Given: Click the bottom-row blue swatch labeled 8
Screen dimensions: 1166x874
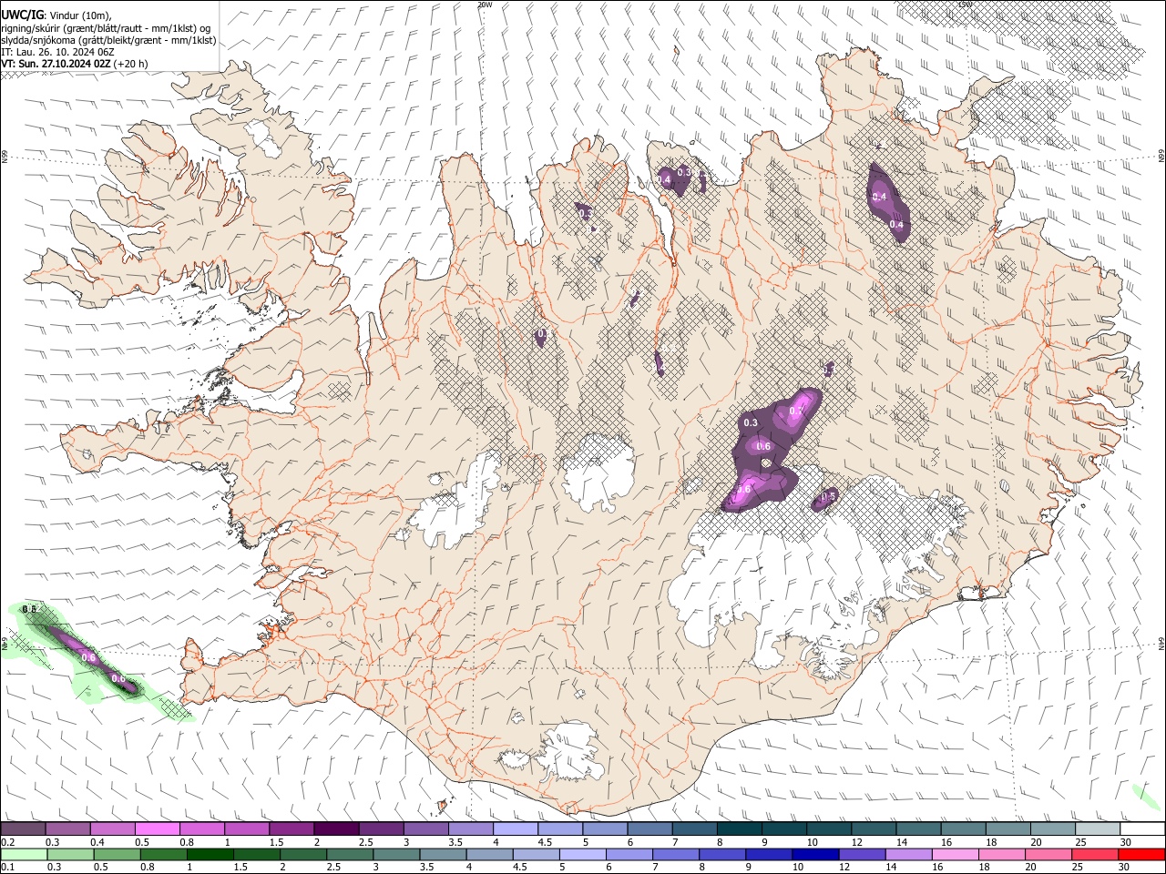Looking at the screenshot, I should coord(721,854).
